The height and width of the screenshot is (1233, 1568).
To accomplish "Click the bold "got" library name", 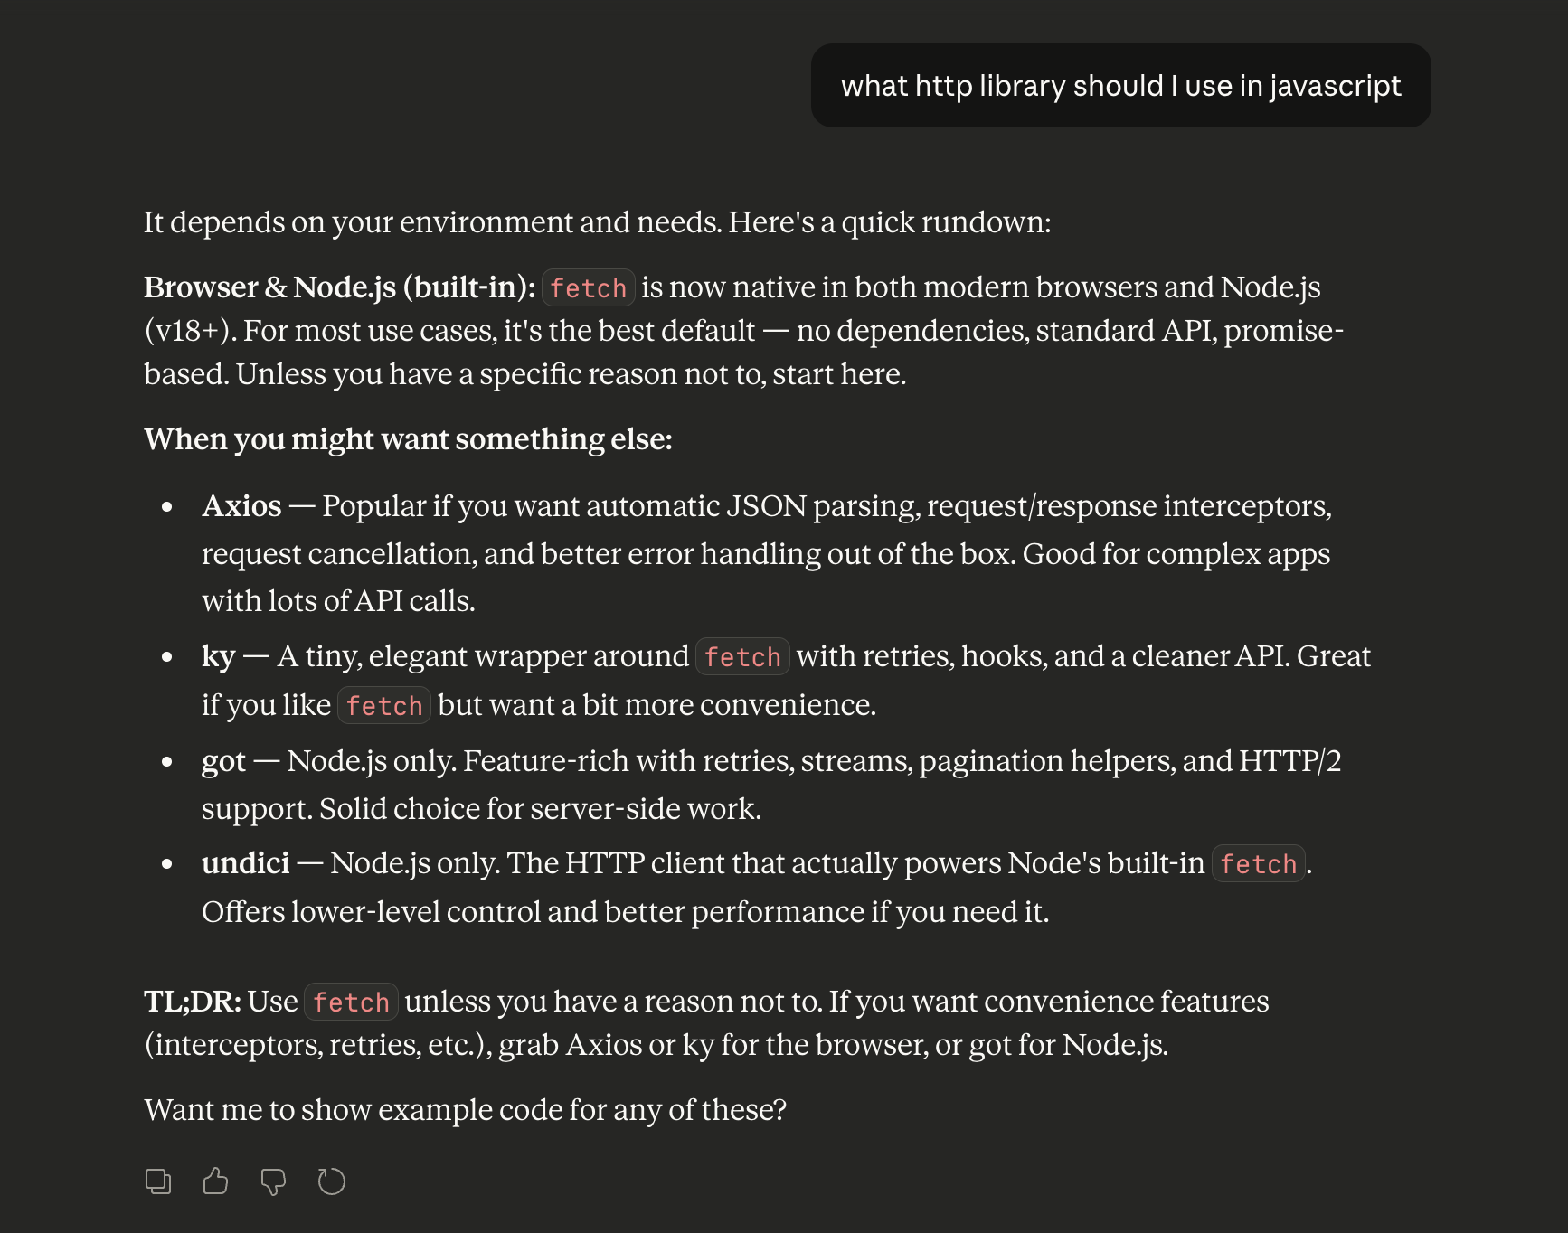I will 223,761.
